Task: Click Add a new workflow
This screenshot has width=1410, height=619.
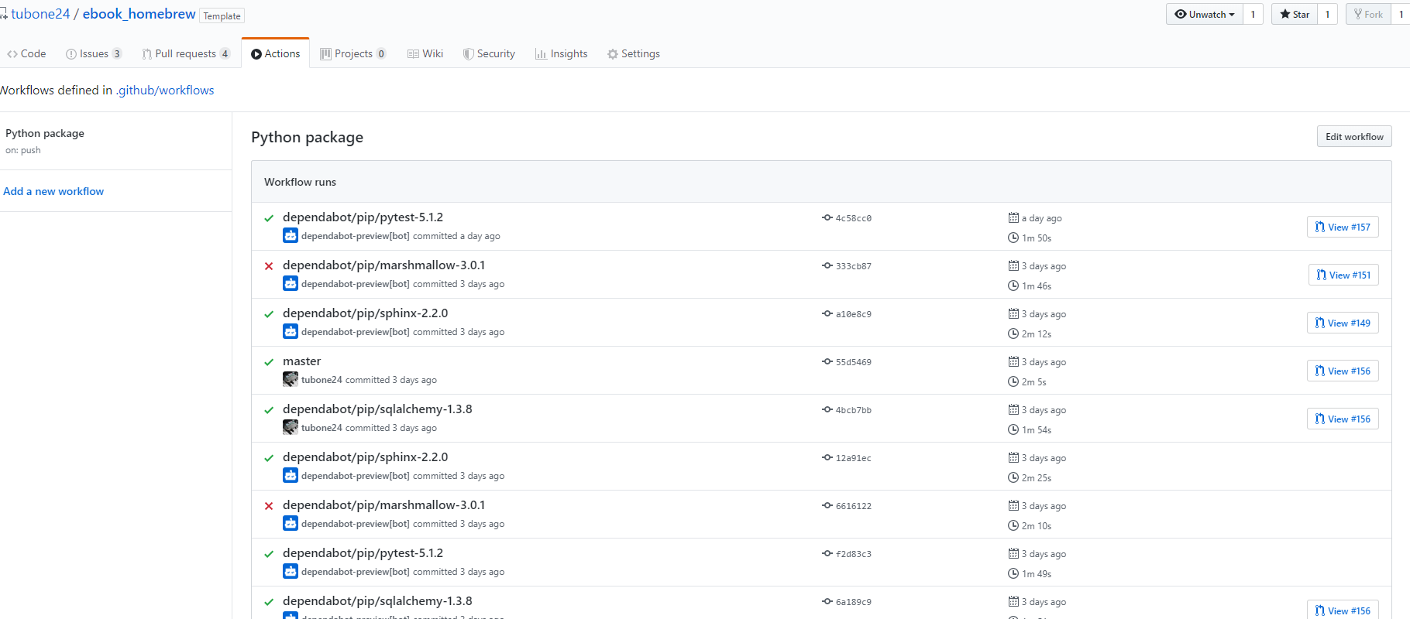Action: [x=53, y=191]
